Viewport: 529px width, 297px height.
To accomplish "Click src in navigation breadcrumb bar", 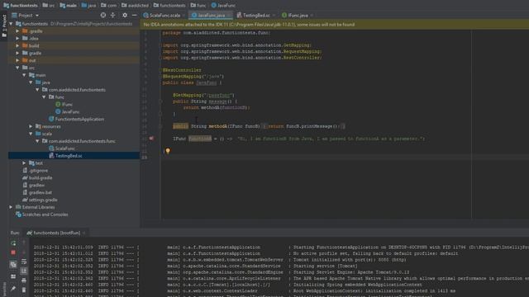I will (49, 6).
